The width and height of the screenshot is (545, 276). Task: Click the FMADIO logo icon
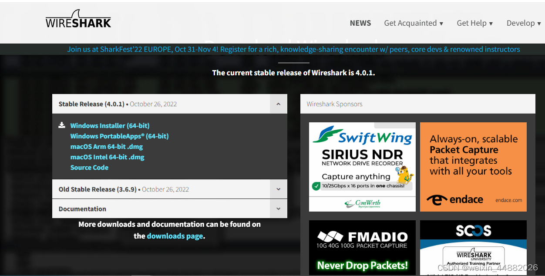[x=330, y=236]
